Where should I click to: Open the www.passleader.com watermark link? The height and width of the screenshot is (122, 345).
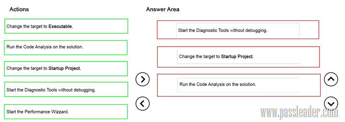(x=299, y=113)
